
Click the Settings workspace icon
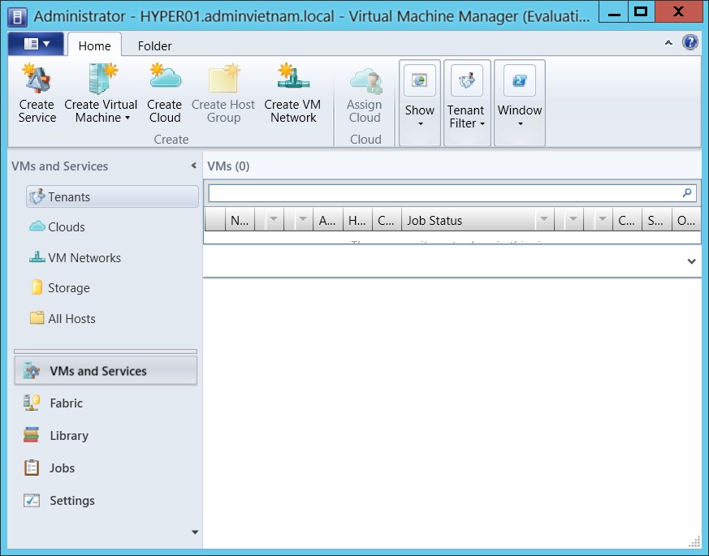click(x=32, y=500)
